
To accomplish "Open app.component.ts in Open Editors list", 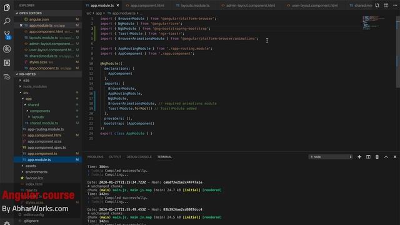I will (x=49, y=68).
